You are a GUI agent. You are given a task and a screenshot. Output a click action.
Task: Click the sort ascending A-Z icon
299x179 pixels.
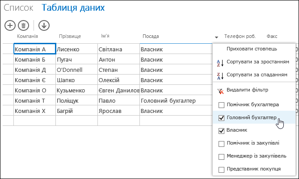220,63
